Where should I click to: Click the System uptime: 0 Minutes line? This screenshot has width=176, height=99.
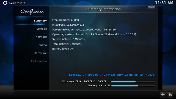(68, 39)
